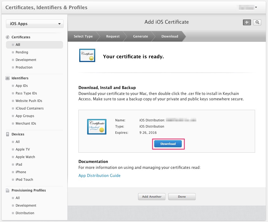Open iCloud Containers

click(x=29, y=108)
